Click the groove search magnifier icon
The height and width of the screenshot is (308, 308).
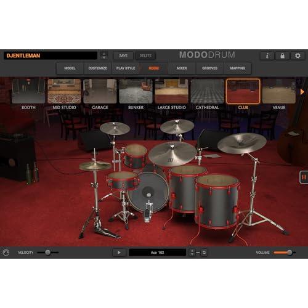click(204, 253)
